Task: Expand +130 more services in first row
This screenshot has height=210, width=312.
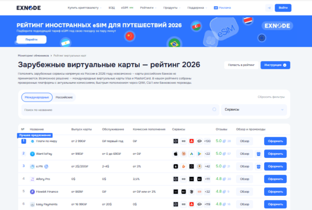Action: pyautogui.click(x=207, y=141)
